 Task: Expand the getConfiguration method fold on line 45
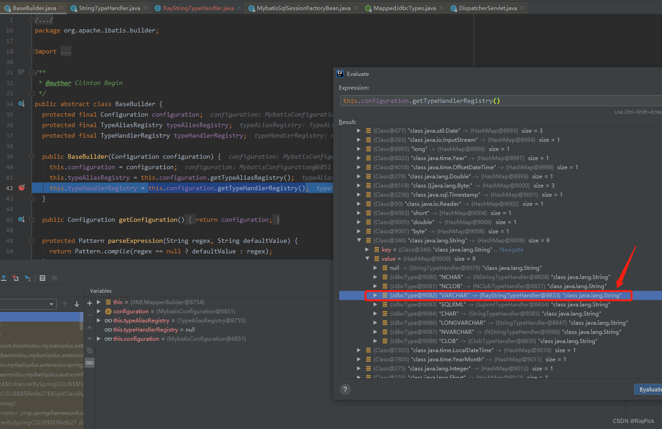tap(32, 220)
